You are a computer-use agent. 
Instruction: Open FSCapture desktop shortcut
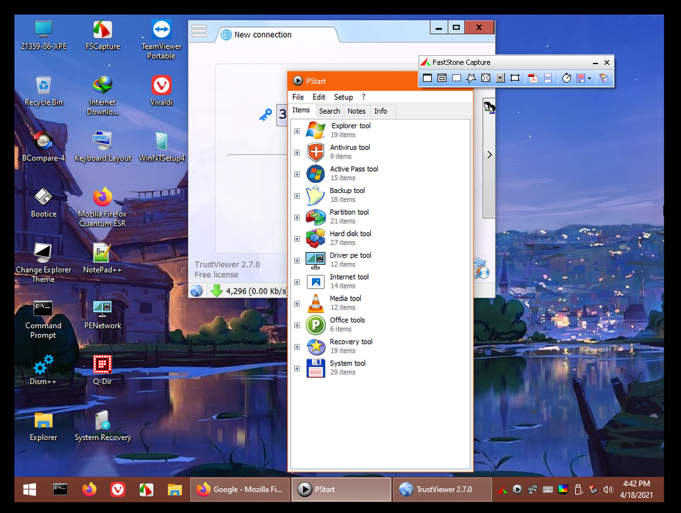tap(103, 36)
